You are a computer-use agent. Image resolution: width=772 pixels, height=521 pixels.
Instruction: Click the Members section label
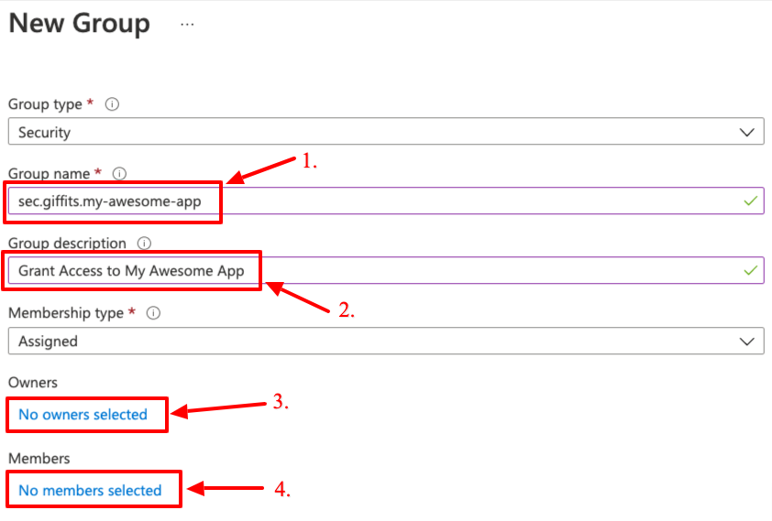[39, 458]
